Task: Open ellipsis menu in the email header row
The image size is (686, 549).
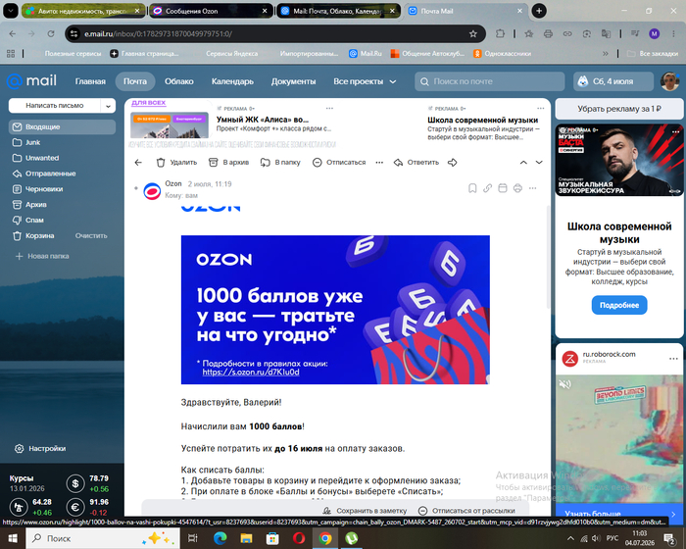Action: [x=532, y=188]
